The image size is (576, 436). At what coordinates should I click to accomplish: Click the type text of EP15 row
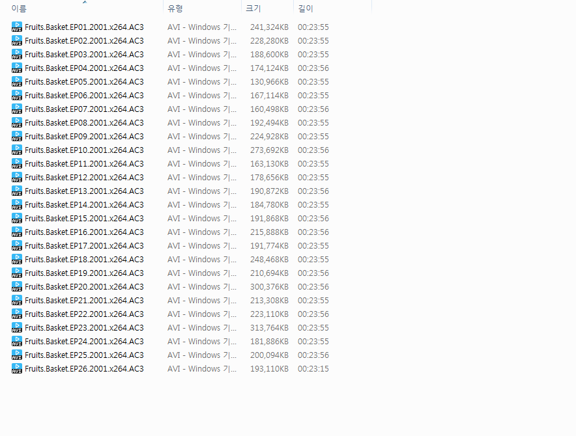[x=202, y=219]
